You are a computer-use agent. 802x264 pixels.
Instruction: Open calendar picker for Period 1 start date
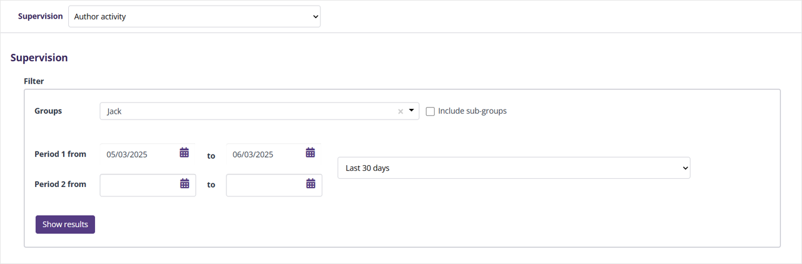coord(185,153)
